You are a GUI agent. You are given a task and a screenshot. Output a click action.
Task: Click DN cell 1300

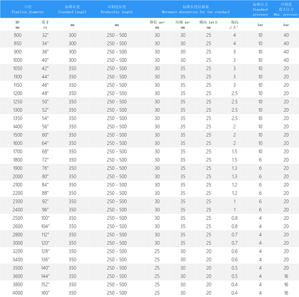(17, 110)
